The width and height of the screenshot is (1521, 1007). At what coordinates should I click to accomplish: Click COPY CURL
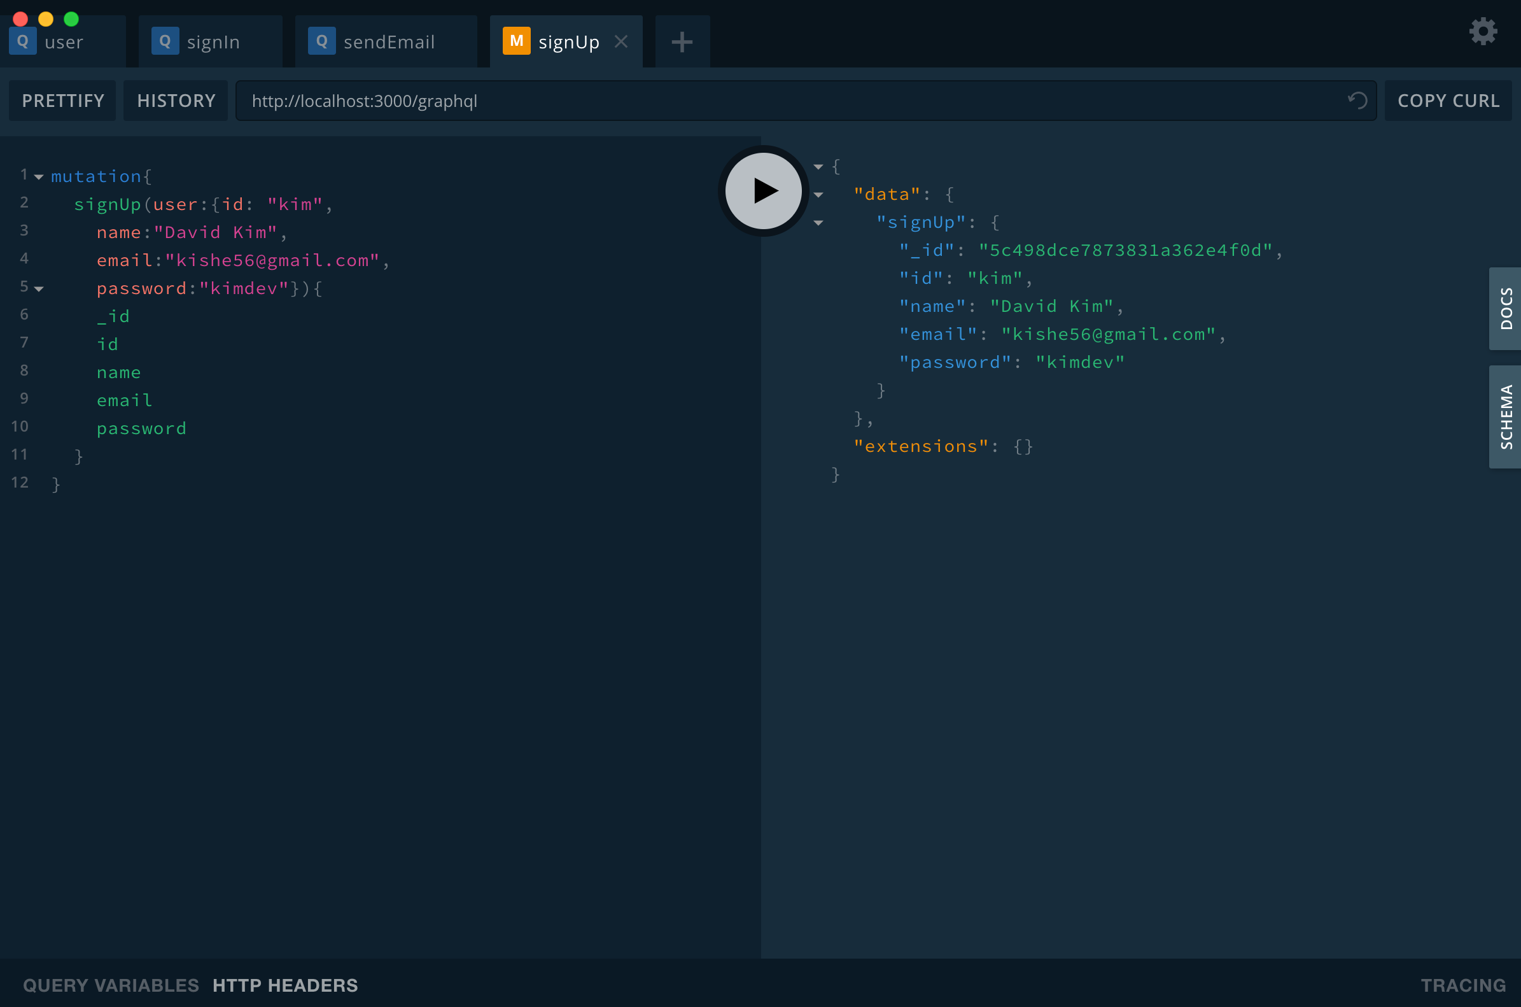(x=1448, y=100)
